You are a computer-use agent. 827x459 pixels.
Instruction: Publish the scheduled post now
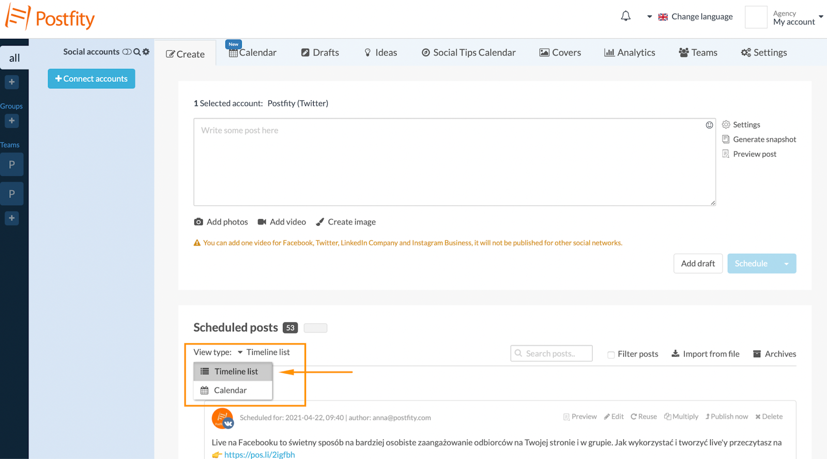[x=726, y=417]
